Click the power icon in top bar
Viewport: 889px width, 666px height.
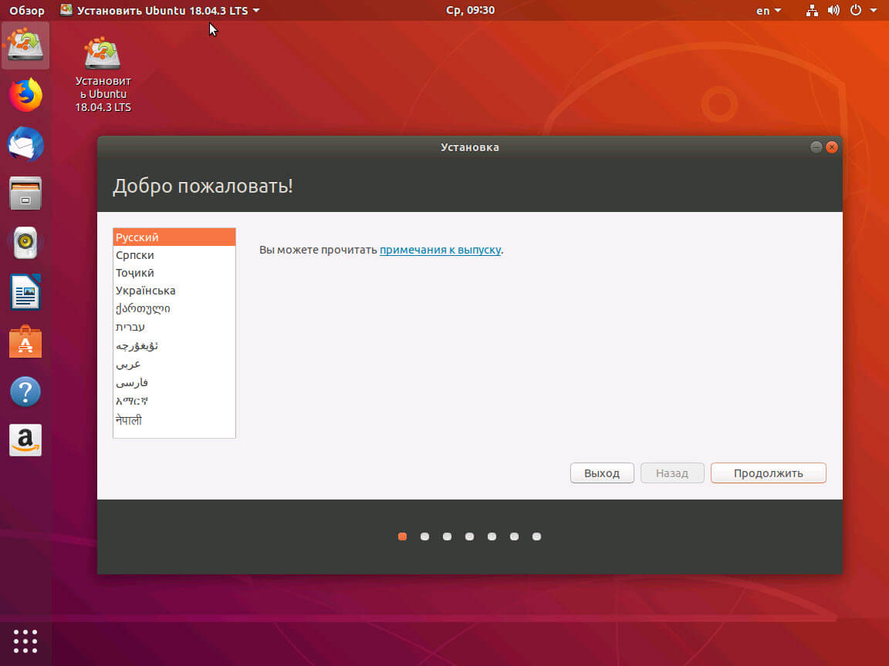[x=856, y=10]
